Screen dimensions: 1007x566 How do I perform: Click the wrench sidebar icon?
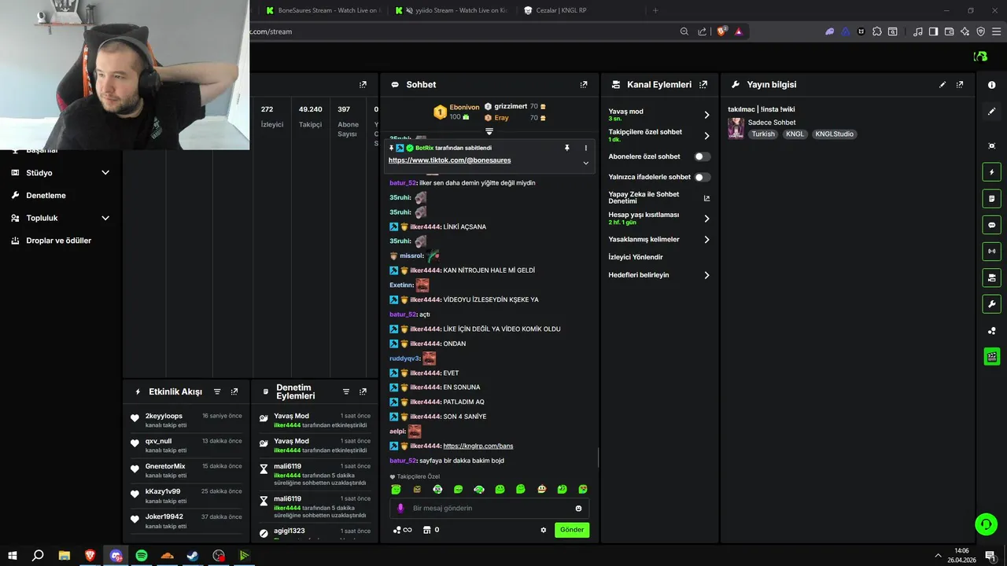tap(991, 304)
